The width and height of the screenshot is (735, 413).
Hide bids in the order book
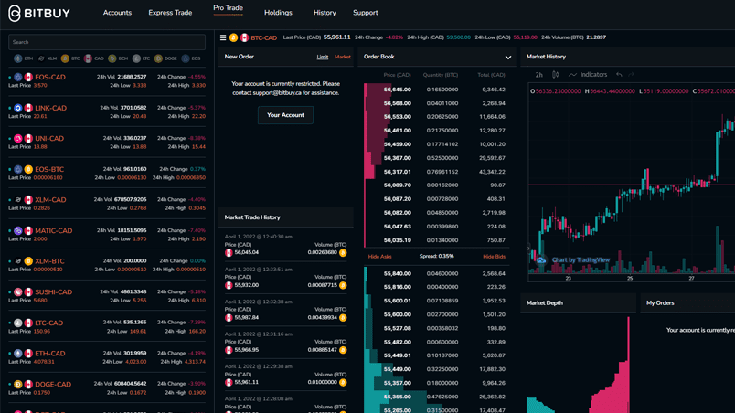494,257
